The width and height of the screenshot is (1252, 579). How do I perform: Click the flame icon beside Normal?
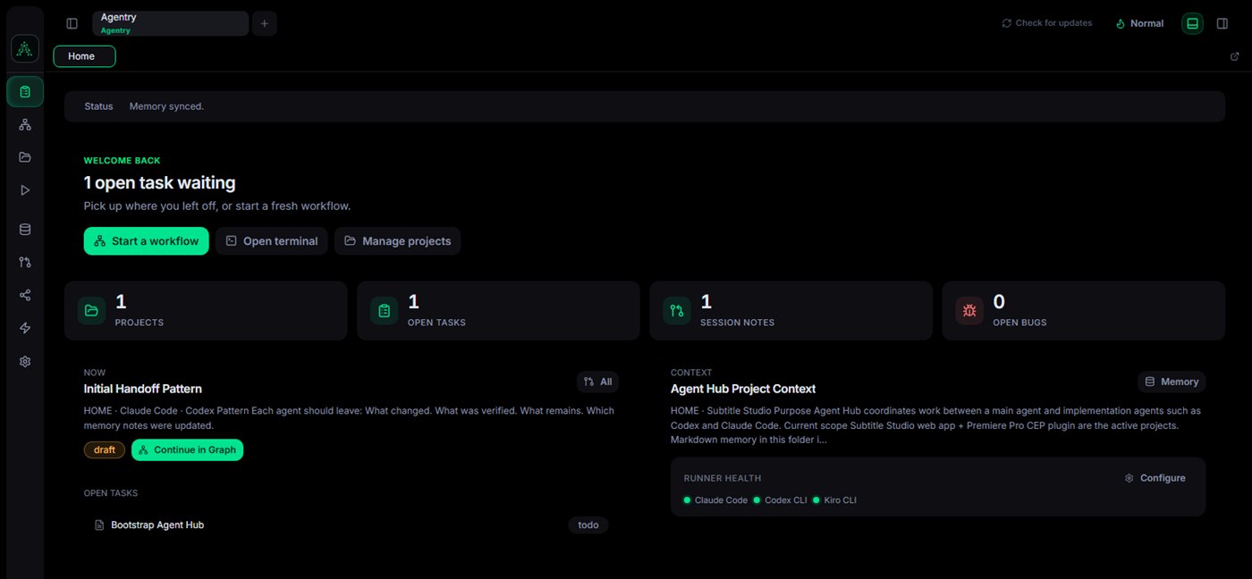click(1121, 24)
